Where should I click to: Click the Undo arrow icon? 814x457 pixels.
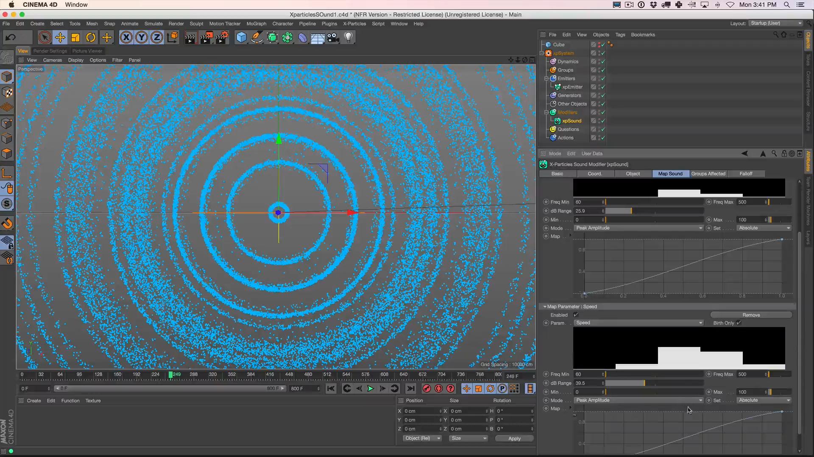point(11,38)
